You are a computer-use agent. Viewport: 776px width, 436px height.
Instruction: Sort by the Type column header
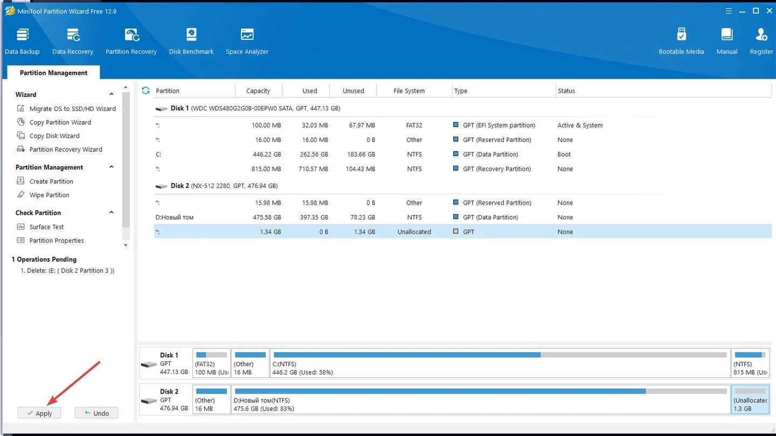click(503, 91)
